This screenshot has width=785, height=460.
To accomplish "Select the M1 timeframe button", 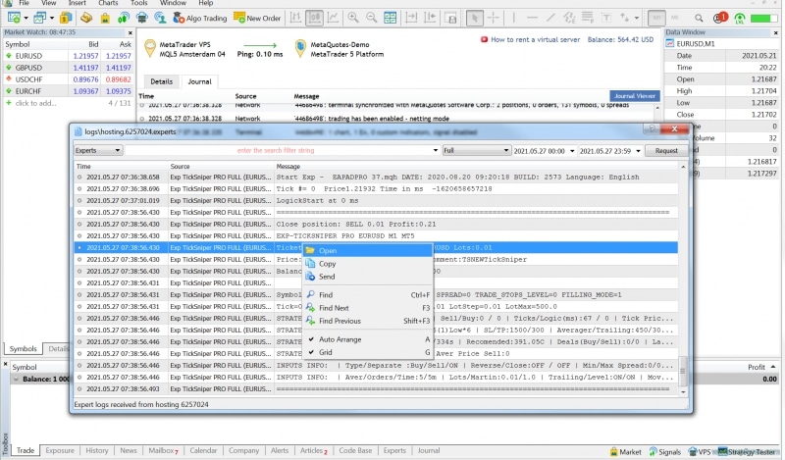I will point(656,18).
